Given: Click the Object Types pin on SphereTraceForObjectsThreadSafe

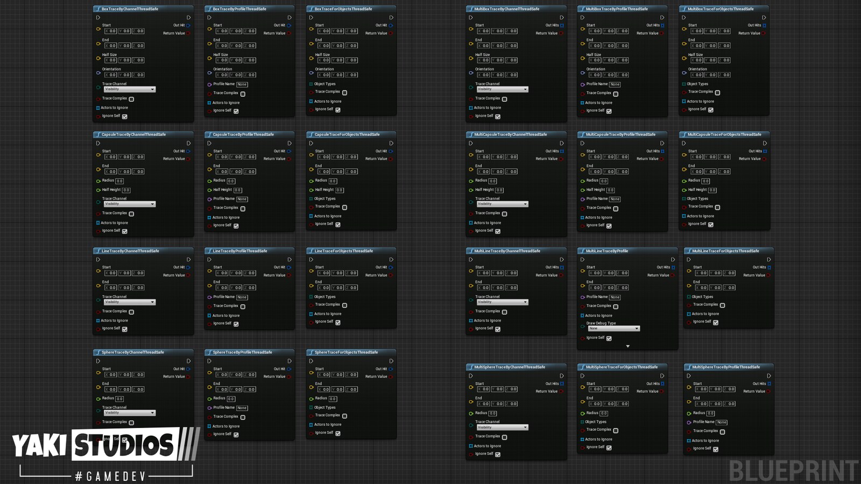Looking at the screenshot, I should (x=310, y=407).
